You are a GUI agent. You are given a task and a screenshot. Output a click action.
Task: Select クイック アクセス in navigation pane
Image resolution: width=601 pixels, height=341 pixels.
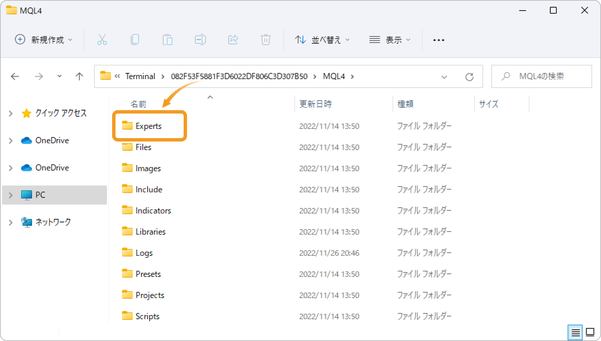coord(61,113)
